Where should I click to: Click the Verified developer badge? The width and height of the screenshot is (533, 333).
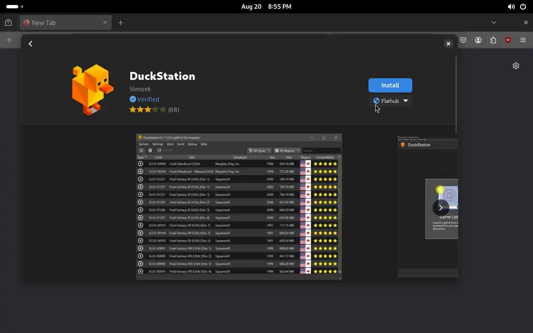144,99
